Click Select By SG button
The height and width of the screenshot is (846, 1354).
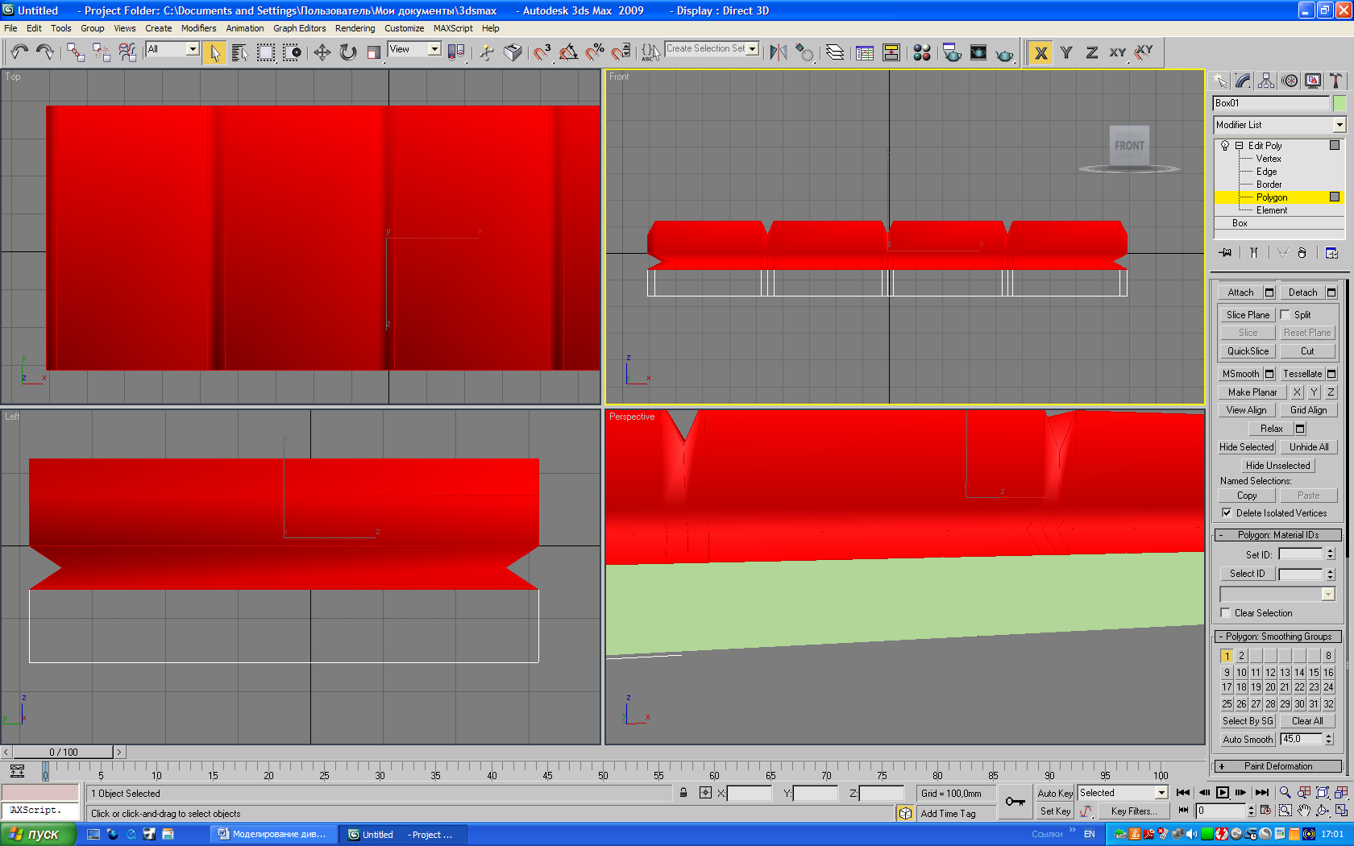[x=1248, y=721]
